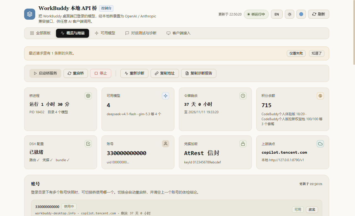The width and height of the screenshot is (355, 216).
Task: Click the 改名 rename button
Action: 312,210
